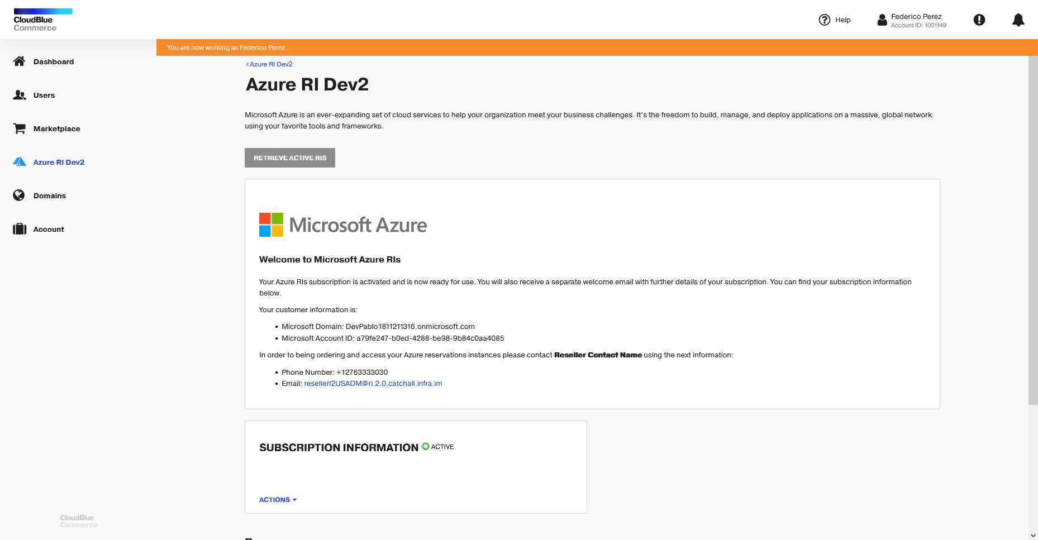Click the Federico Perez profile icon
The height and width of the screenshot is (540, 1038).
(882, 20)
